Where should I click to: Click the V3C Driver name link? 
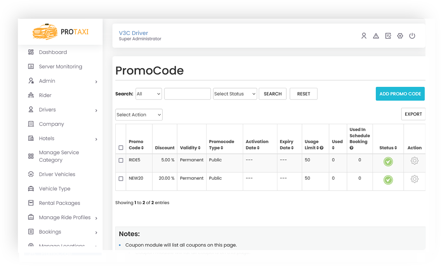click(x=133, y=33)
